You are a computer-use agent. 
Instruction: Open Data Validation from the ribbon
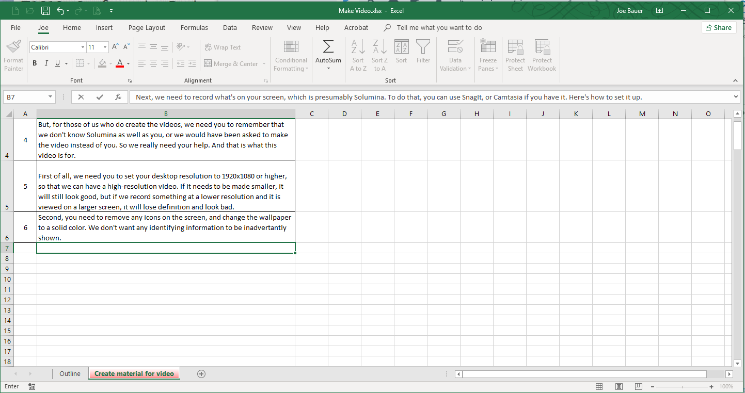(x=455, y=56)
